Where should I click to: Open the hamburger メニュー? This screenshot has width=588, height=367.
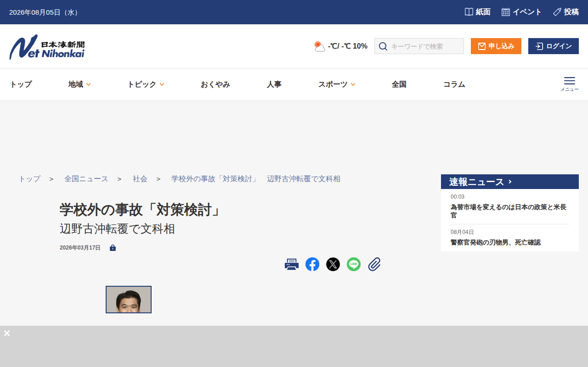pos(570,84)
